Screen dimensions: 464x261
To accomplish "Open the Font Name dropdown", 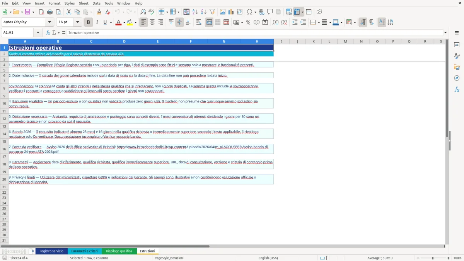I will pyautogui.click(x=49, y=22).
